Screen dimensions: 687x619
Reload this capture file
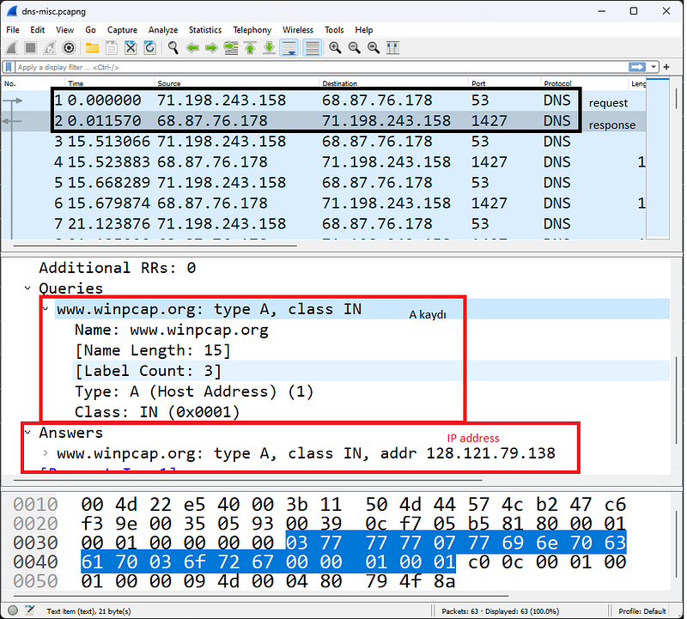pos(149,48)
